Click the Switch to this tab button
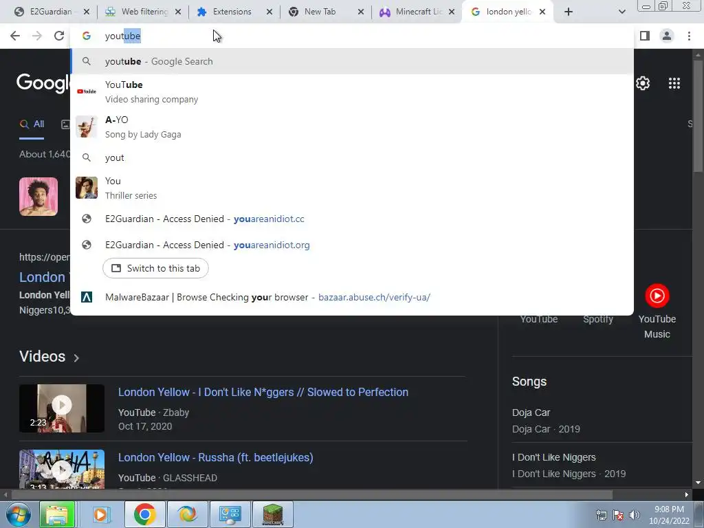 pos(155,268)
